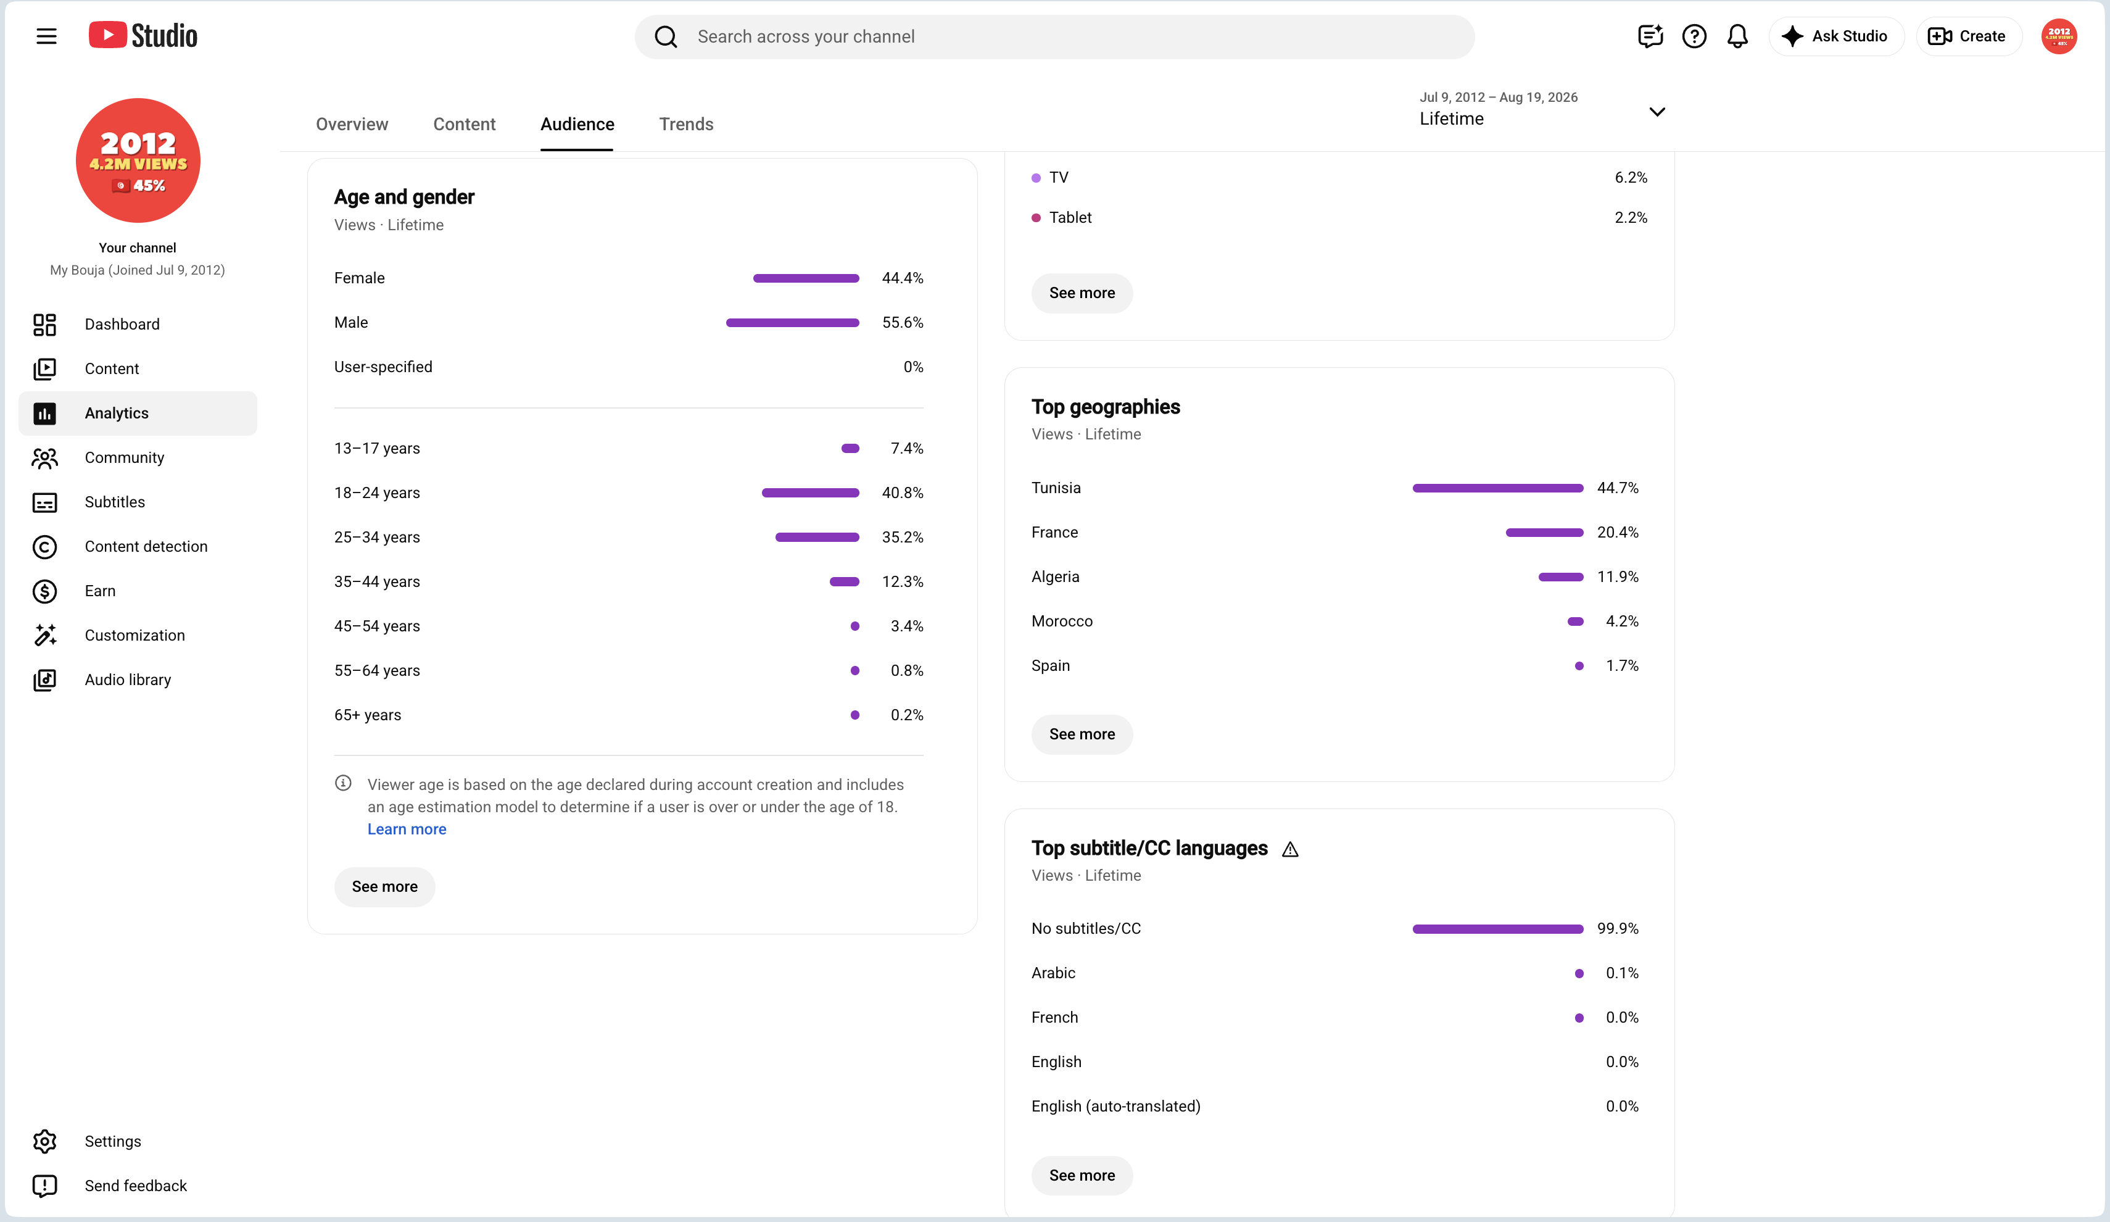This screenshot has height=1222, width=2110.
Task: Click See more under Top geographies
Action: pos(1082,734)
